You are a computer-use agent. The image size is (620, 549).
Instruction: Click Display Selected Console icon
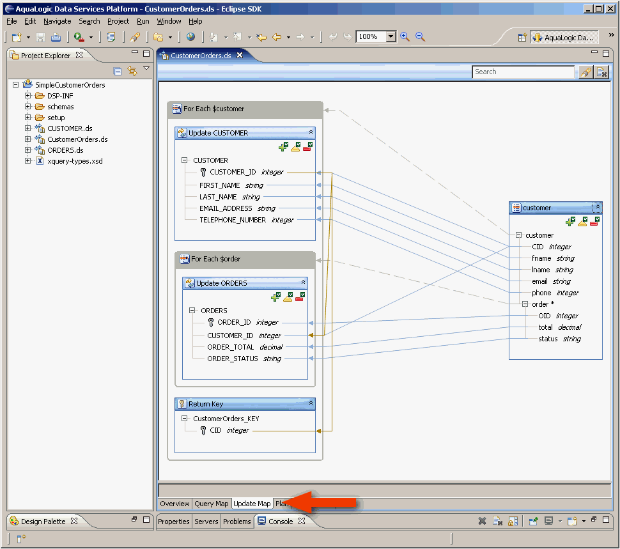[x=548, y=522]
